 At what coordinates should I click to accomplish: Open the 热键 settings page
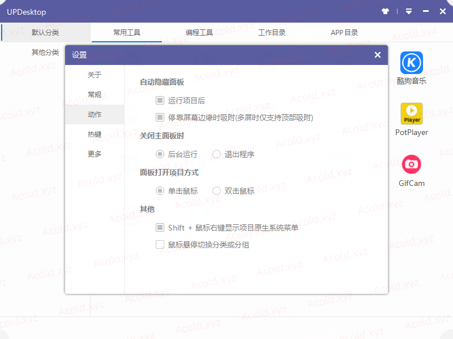point(95,134)
